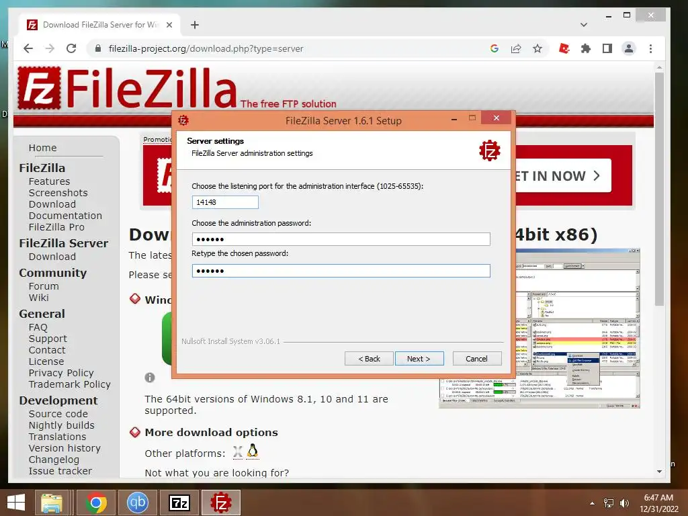
Task: Open the Changelog link
Action: [x=54, y=460]
